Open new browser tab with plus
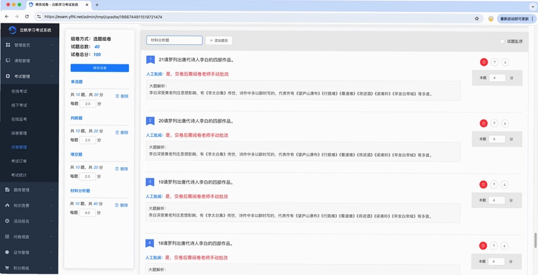The height and width of the screenshot is (275, 538). (97, 5)
